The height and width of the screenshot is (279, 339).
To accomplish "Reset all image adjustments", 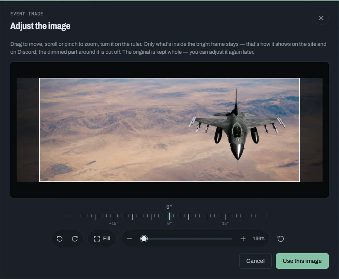I will tap(280, 238).
